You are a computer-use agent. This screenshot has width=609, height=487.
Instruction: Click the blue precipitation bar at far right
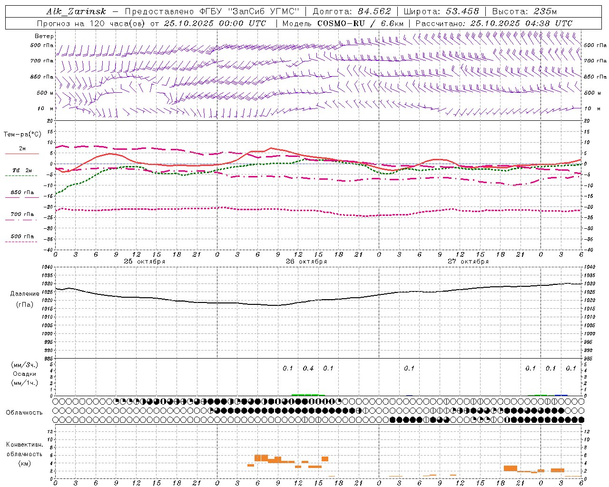561,395
